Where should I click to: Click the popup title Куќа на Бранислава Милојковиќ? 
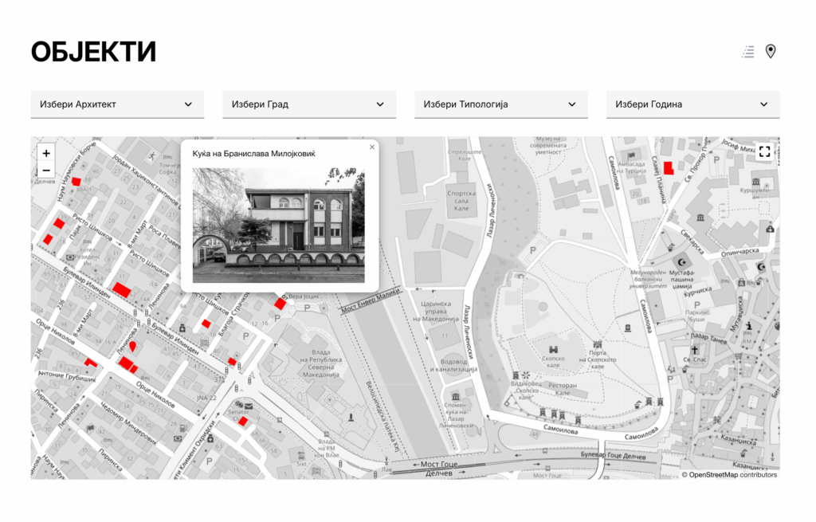coord(254,154)
